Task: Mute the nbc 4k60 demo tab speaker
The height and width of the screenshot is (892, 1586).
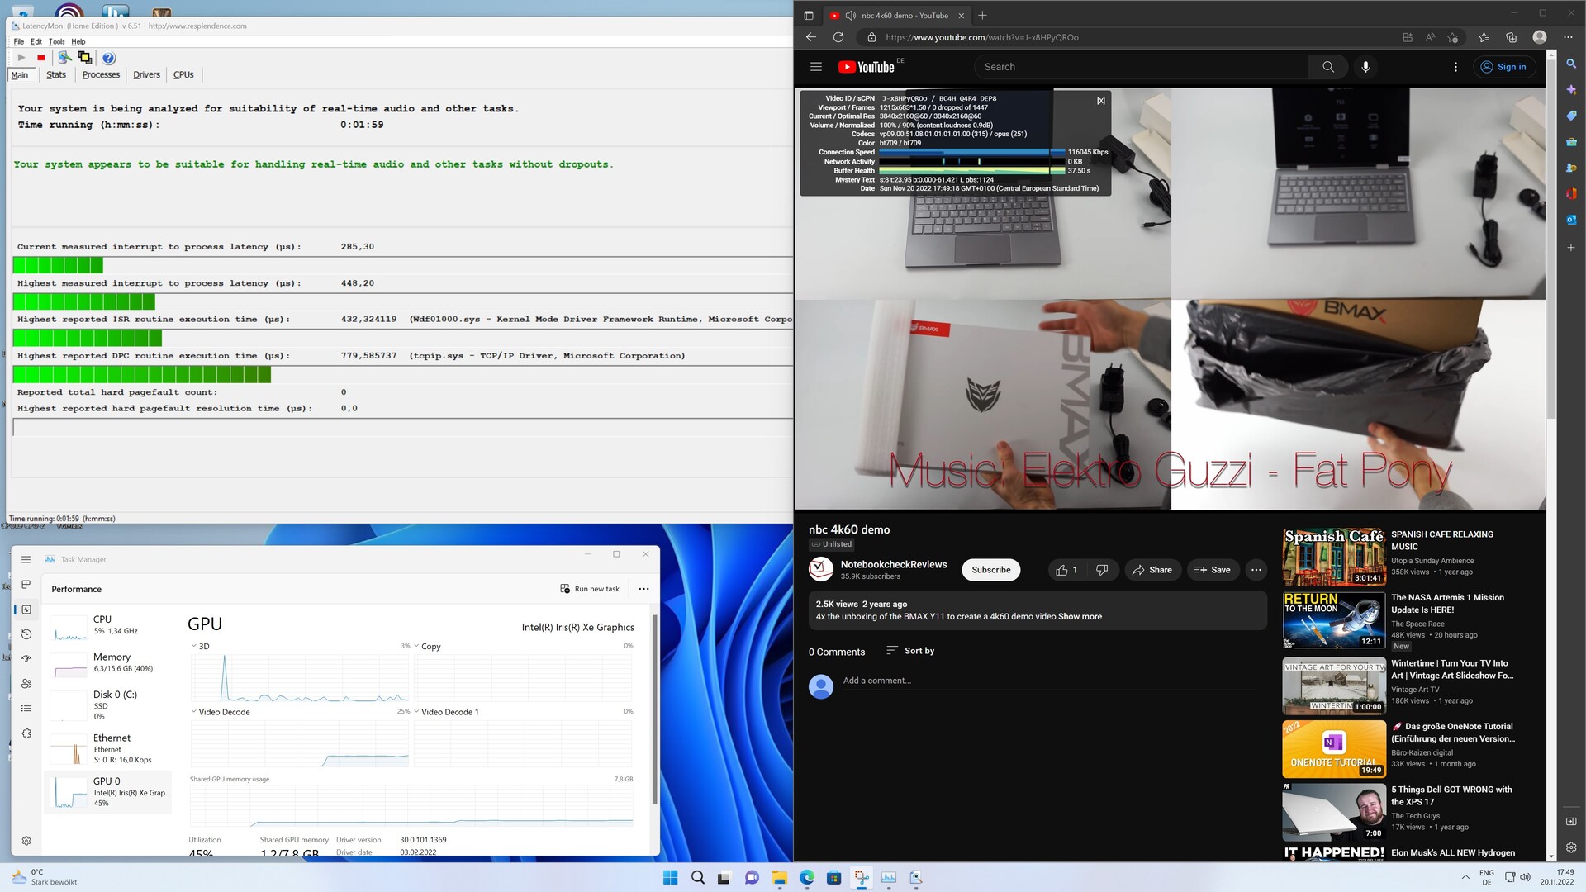Action: tap(850, 16)
